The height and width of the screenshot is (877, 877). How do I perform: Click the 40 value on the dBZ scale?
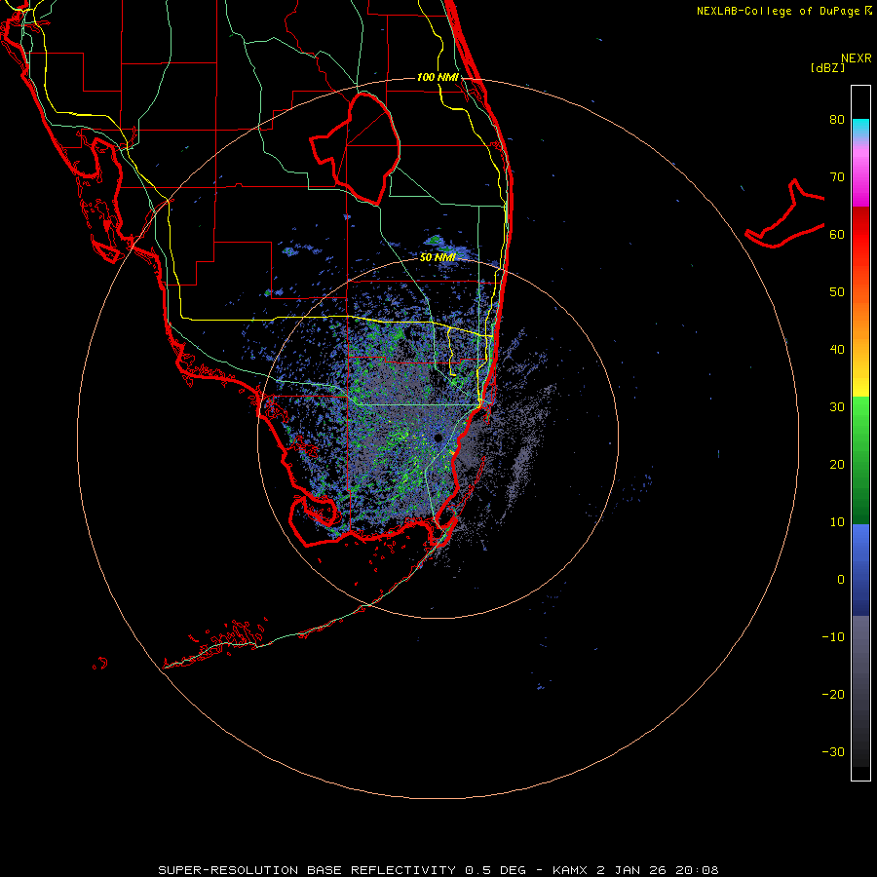[837, 349]
